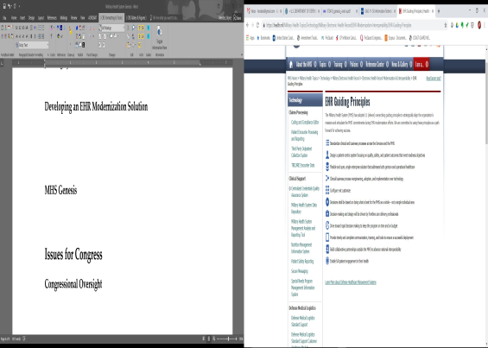Image resolution: width=488 pixels, height=348 pixels.
Task: Click Toggle Information Pane button
Action: pos(159,38)
